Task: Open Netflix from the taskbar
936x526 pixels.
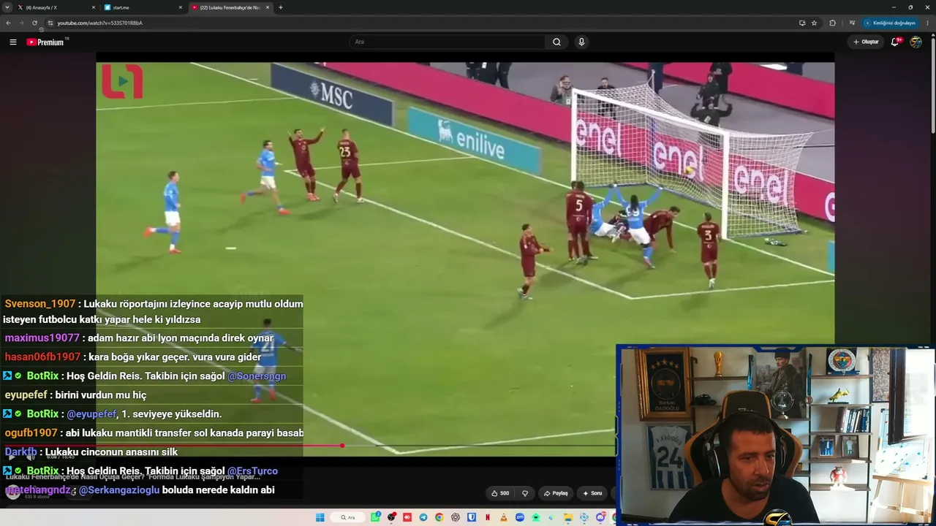Action: point(488,517)
